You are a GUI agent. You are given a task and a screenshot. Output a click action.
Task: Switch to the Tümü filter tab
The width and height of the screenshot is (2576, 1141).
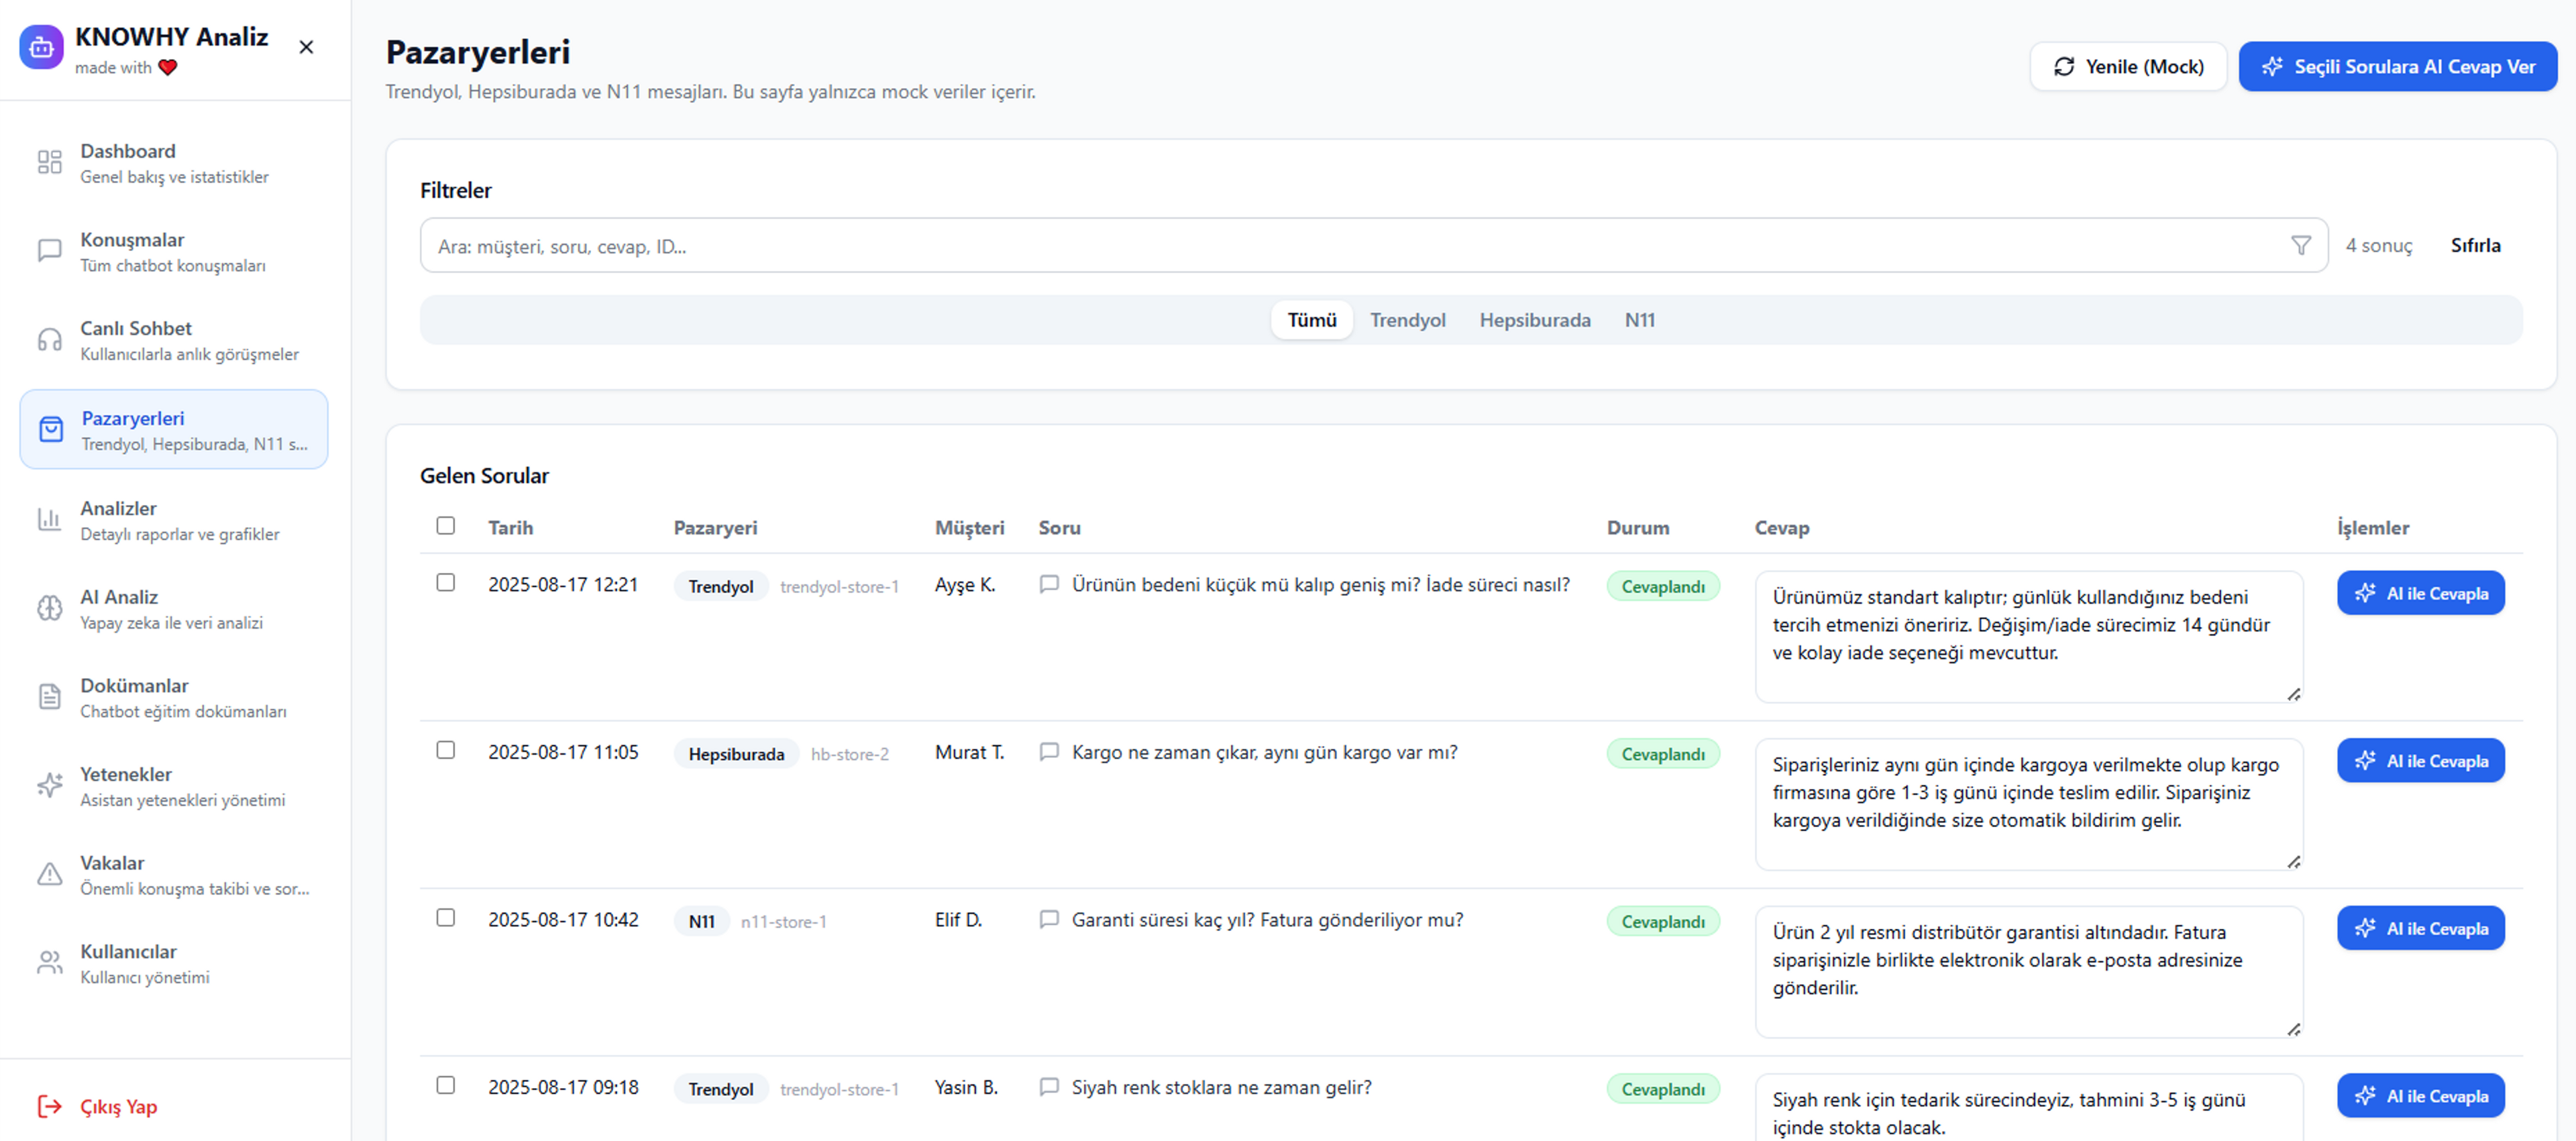click(x=1312, y=320)
